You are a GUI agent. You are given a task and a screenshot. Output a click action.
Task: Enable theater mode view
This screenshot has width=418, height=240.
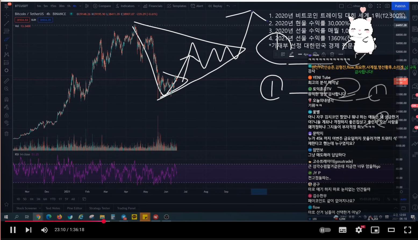coord(391,230)
